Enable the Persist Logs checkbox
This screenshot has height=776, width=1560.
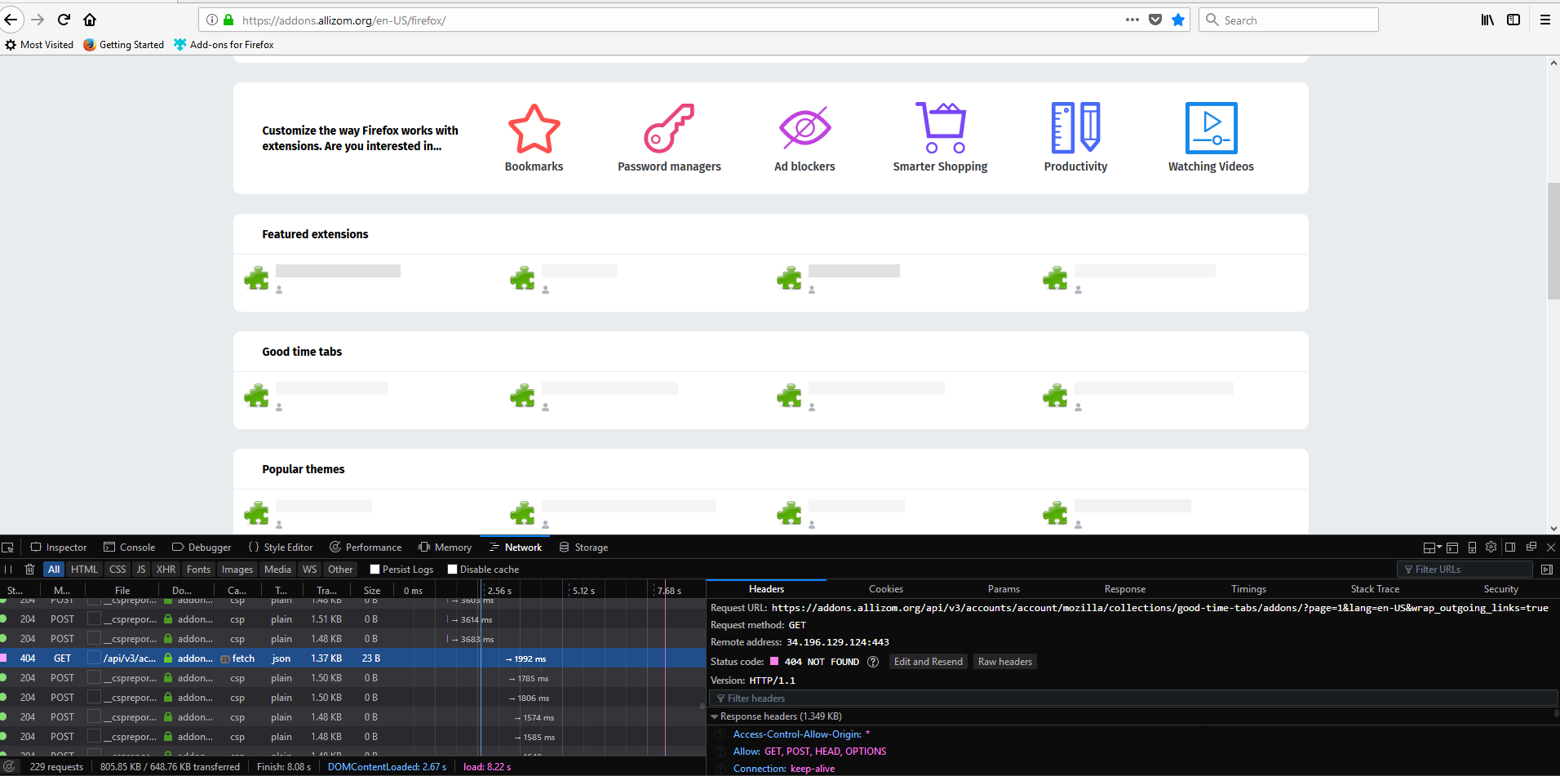click(x=374, y=570)
